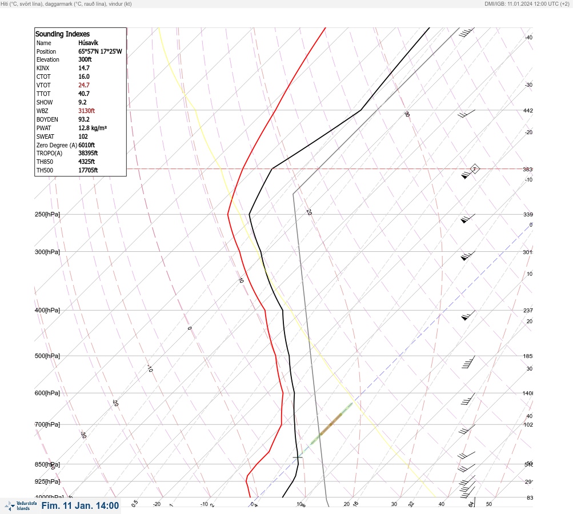This screenshot has height=514, width=573.
Task: Click the tropopause diamond marker
Action: [475, 169]
